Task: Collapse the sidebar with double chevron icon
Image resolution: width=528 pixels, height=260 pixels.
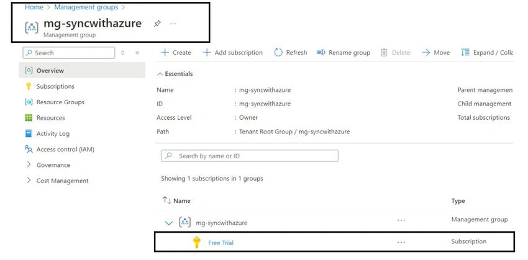Action: 137,53
